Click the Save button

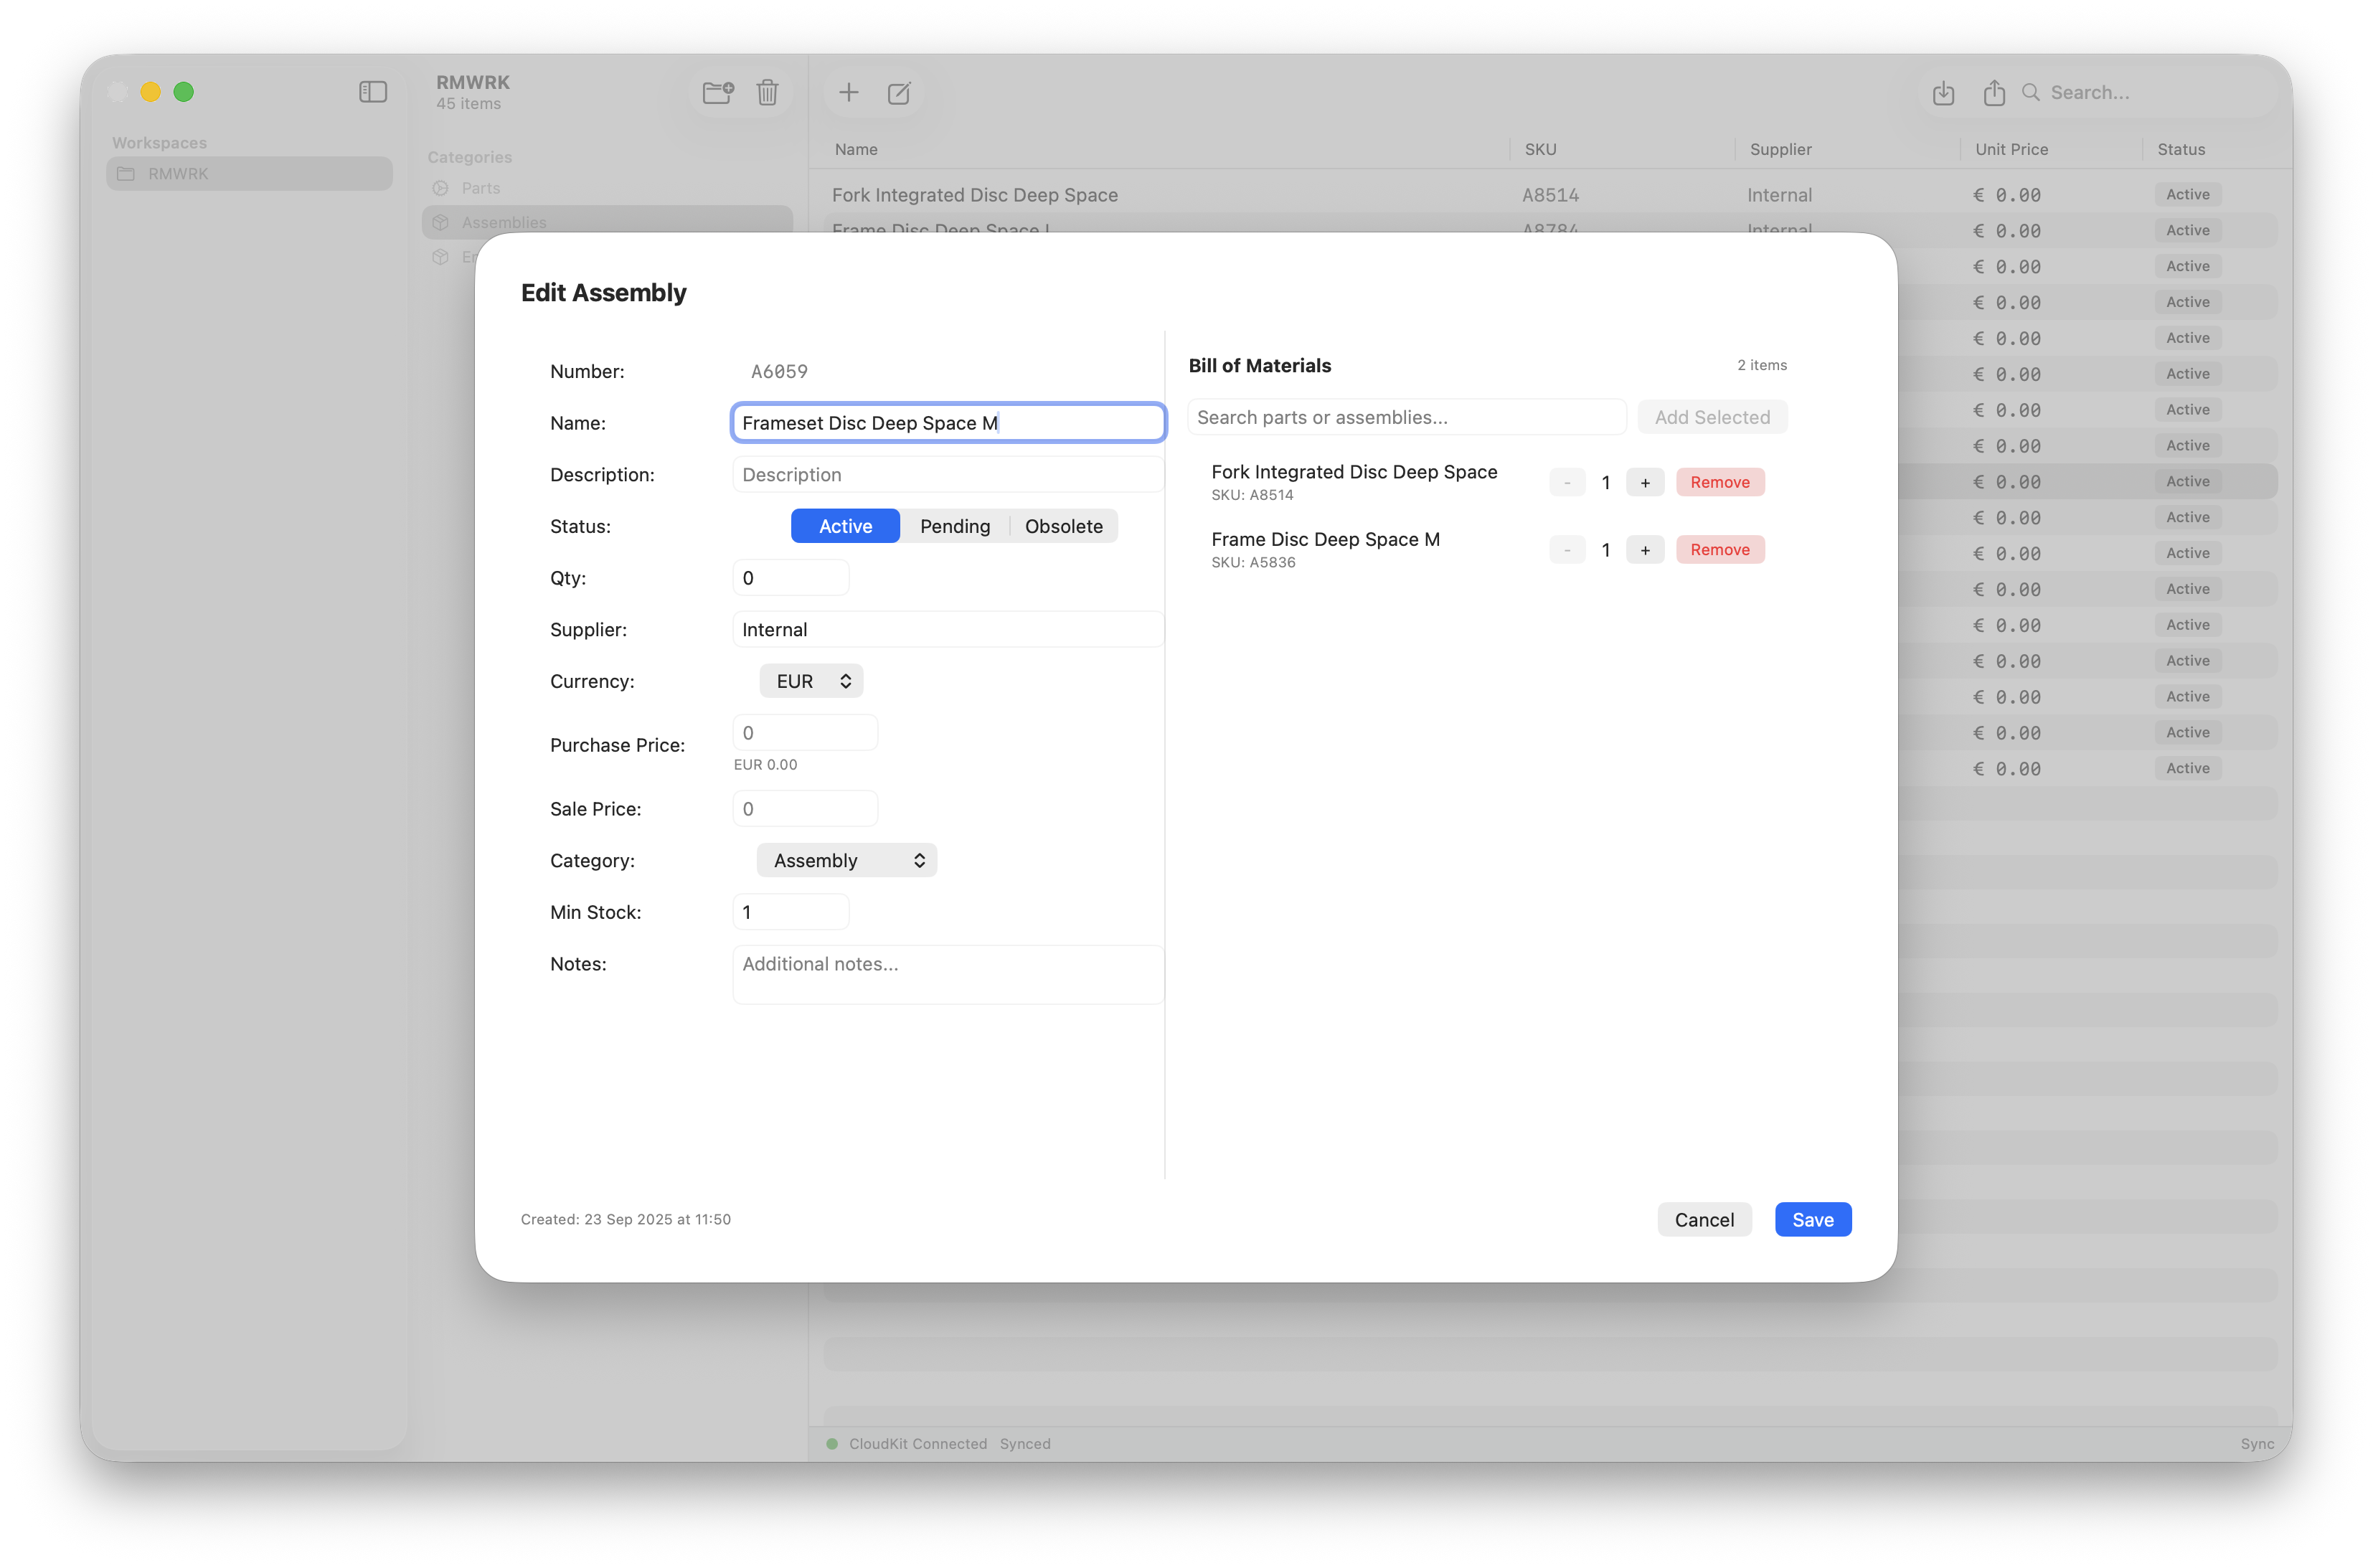click(1812, 1220)
